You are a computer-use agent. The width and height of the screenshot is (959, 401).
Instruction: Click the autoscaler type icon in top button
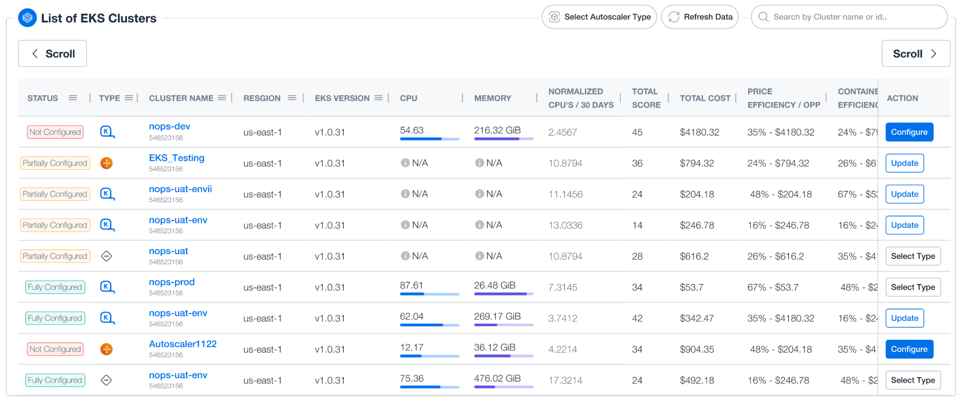554,17
